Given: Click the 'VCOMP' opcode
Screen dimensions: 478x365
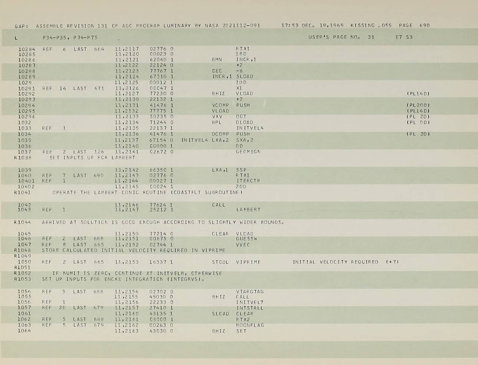Looking at the screenshot, I should point(221,105).
